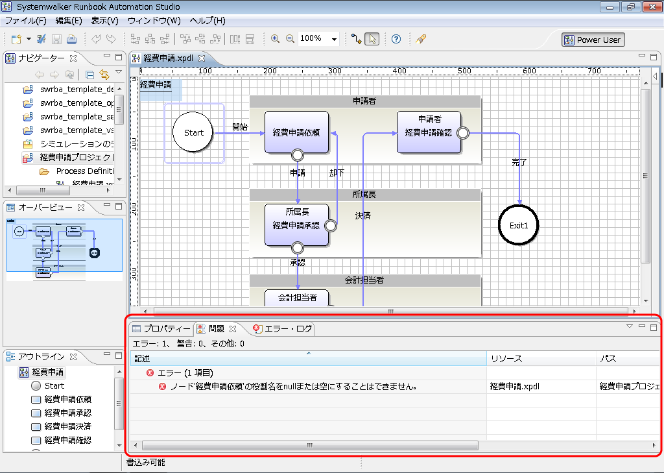664x473 pixels.
Task: Click the New wizard toolbar icon
Action: [x=16, y=40]
